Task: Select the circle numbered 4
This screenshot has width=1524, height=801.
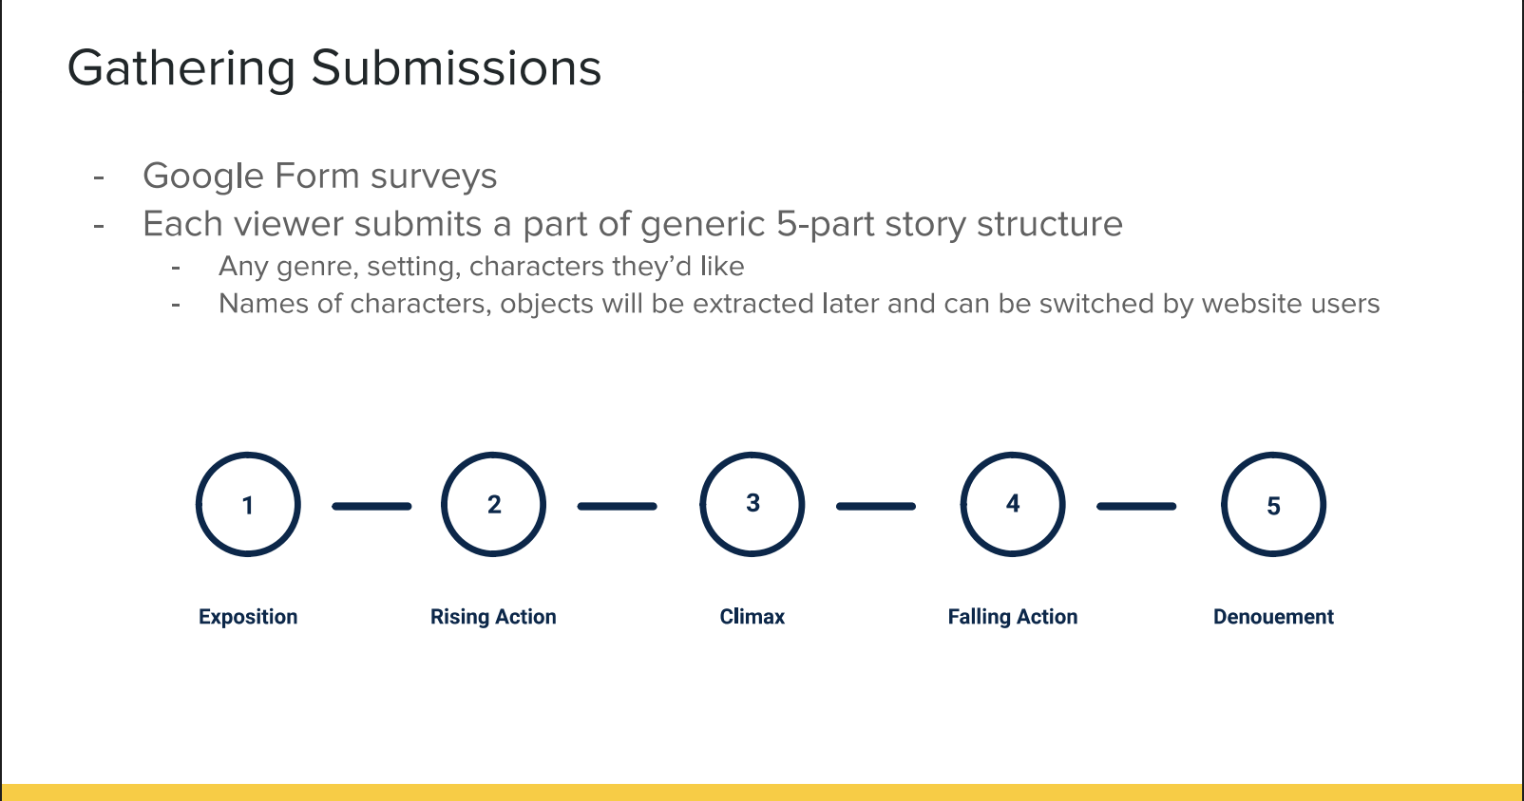Action: pos(1013,504)
